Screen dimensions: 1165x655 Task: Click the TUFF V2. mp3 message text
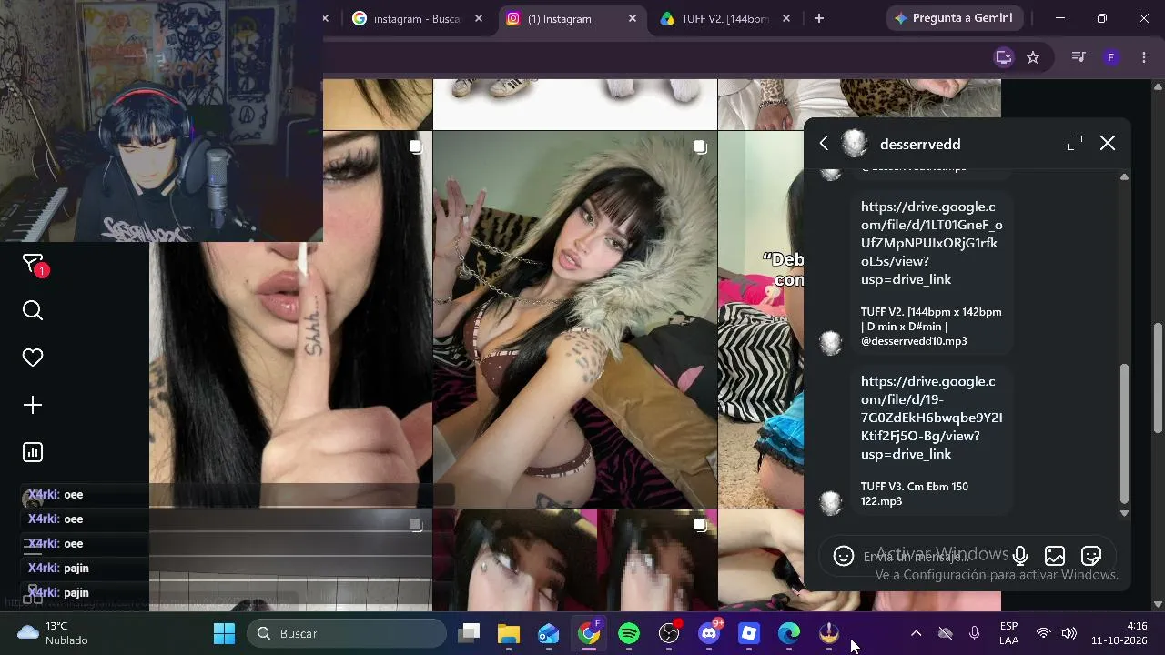(x=931, y=327)
